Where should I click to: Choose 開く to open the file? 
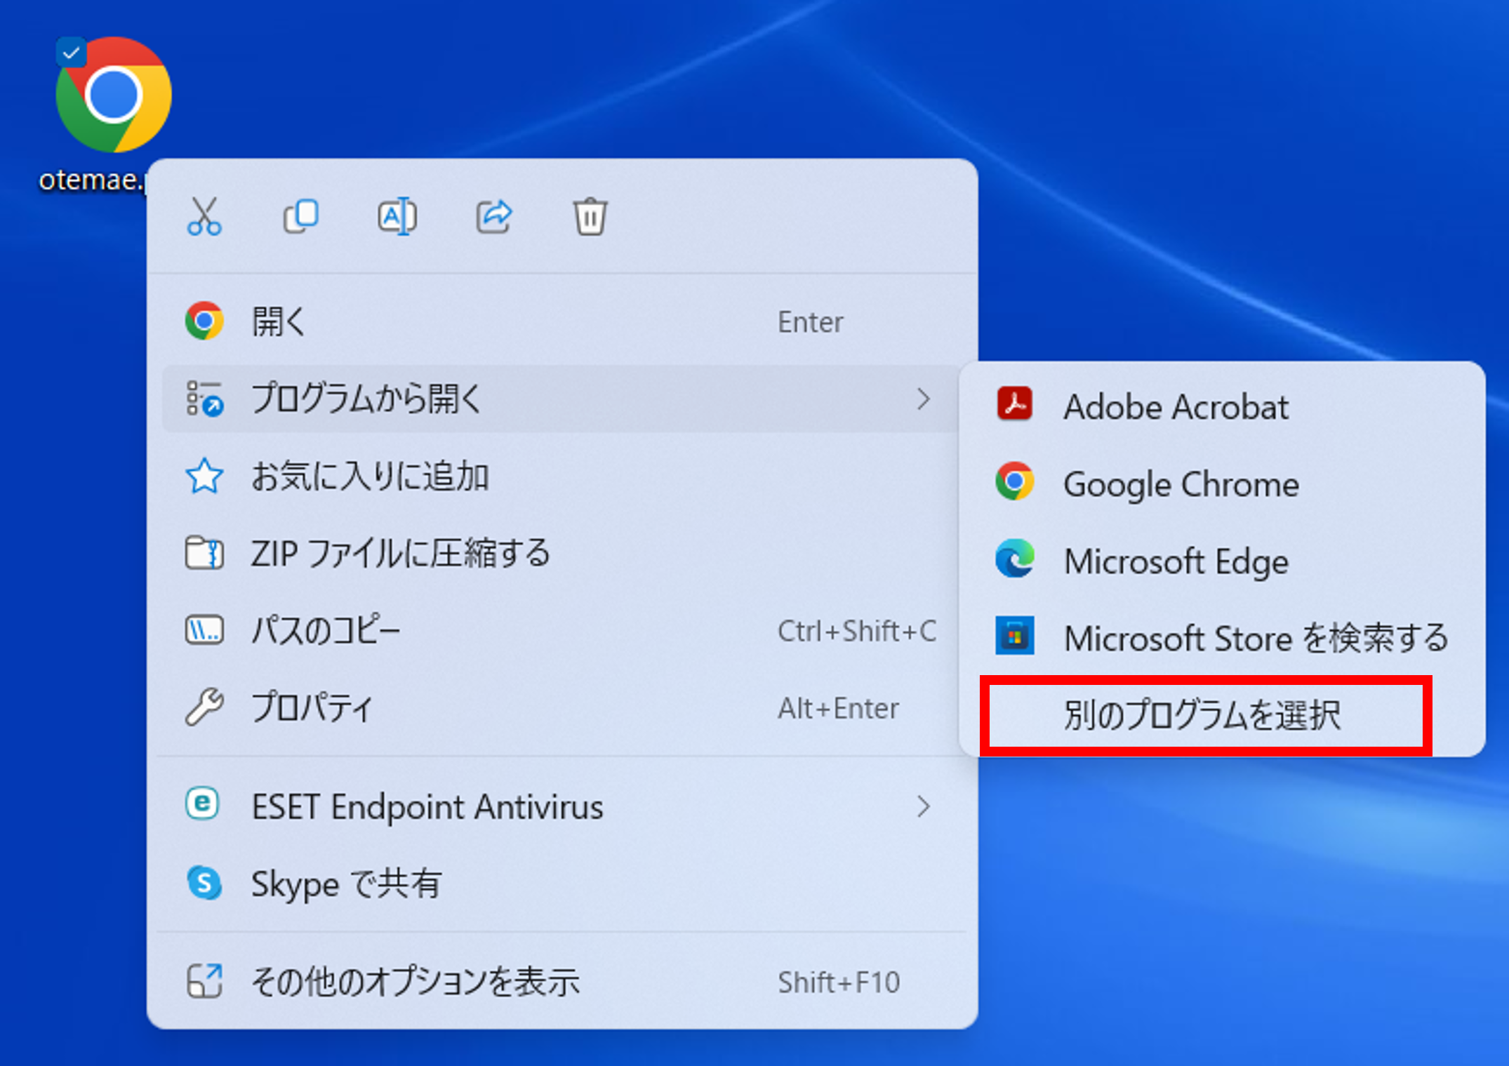click(561, 322)
